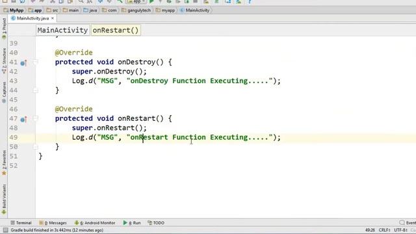Open the myapp package breadcrumb

click(x=165, y=10)
